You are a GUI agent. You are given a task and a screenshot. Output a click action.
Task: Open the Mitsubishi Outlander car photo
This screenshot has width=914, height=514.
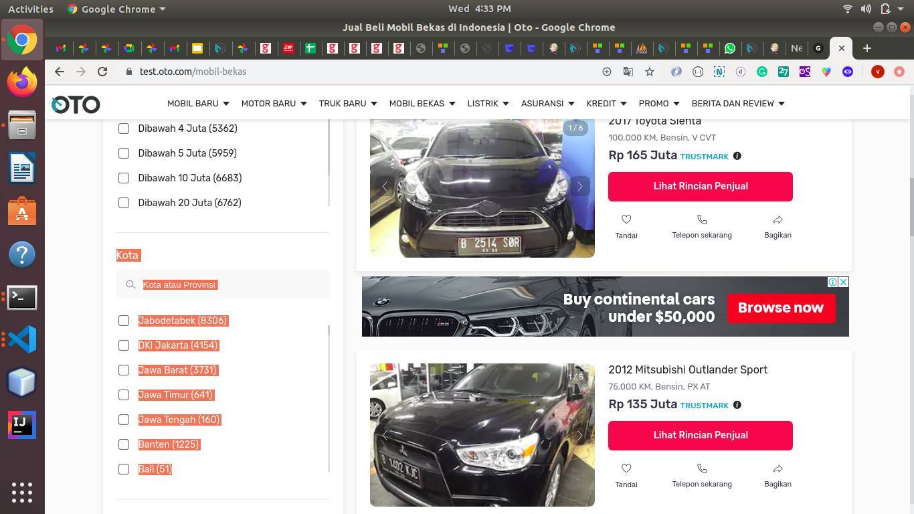482,435
